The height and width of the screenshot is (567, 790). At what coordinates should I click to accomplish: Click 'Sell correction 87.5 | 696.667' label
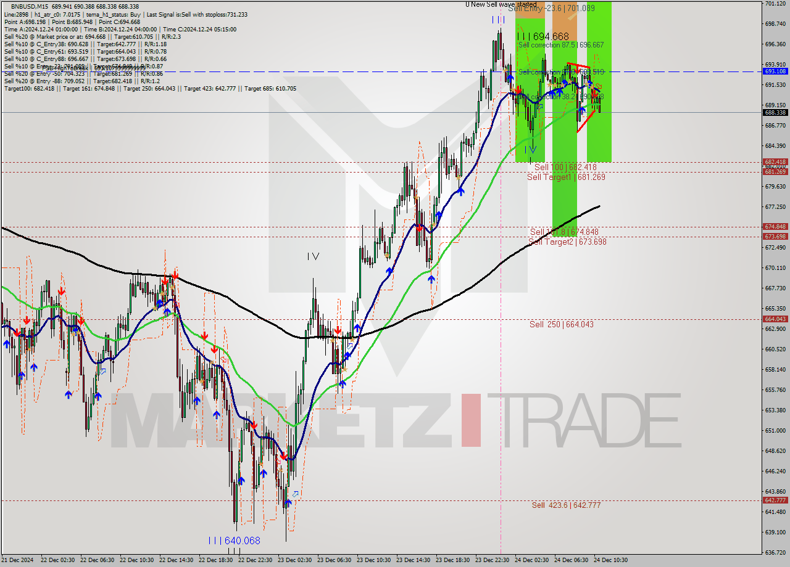click(561, 45)
